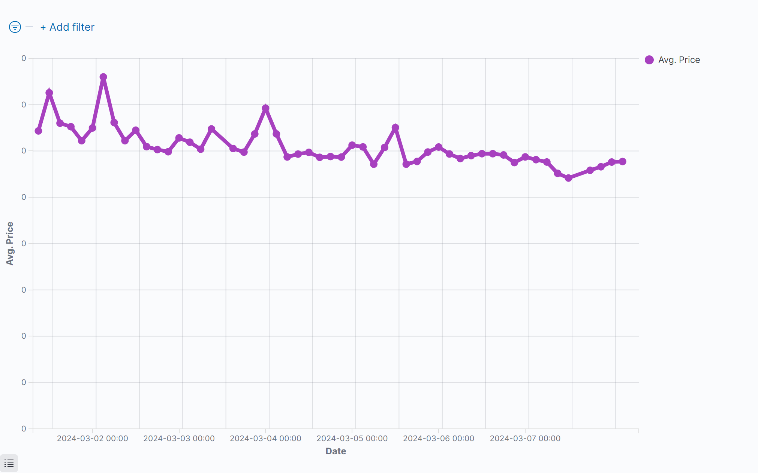The image size is (758, 473).
Task: Click the second data point near chart start
Action: [49, 93]
